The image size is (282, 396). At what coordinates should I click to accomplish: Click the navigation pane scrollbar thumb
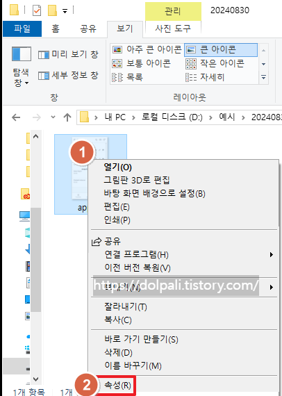click(36, 260)
